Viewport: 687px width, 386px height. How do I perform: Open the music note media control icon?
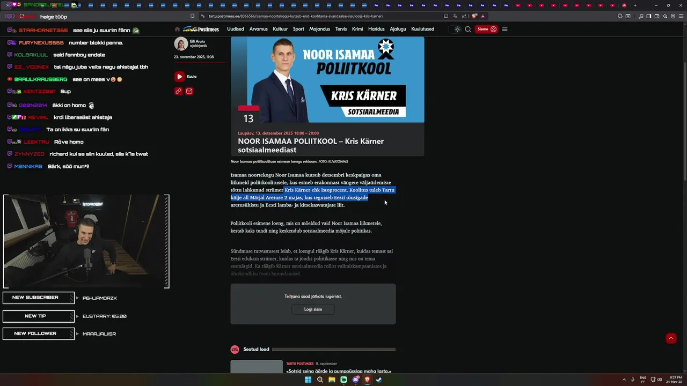(x=641, y=16)
